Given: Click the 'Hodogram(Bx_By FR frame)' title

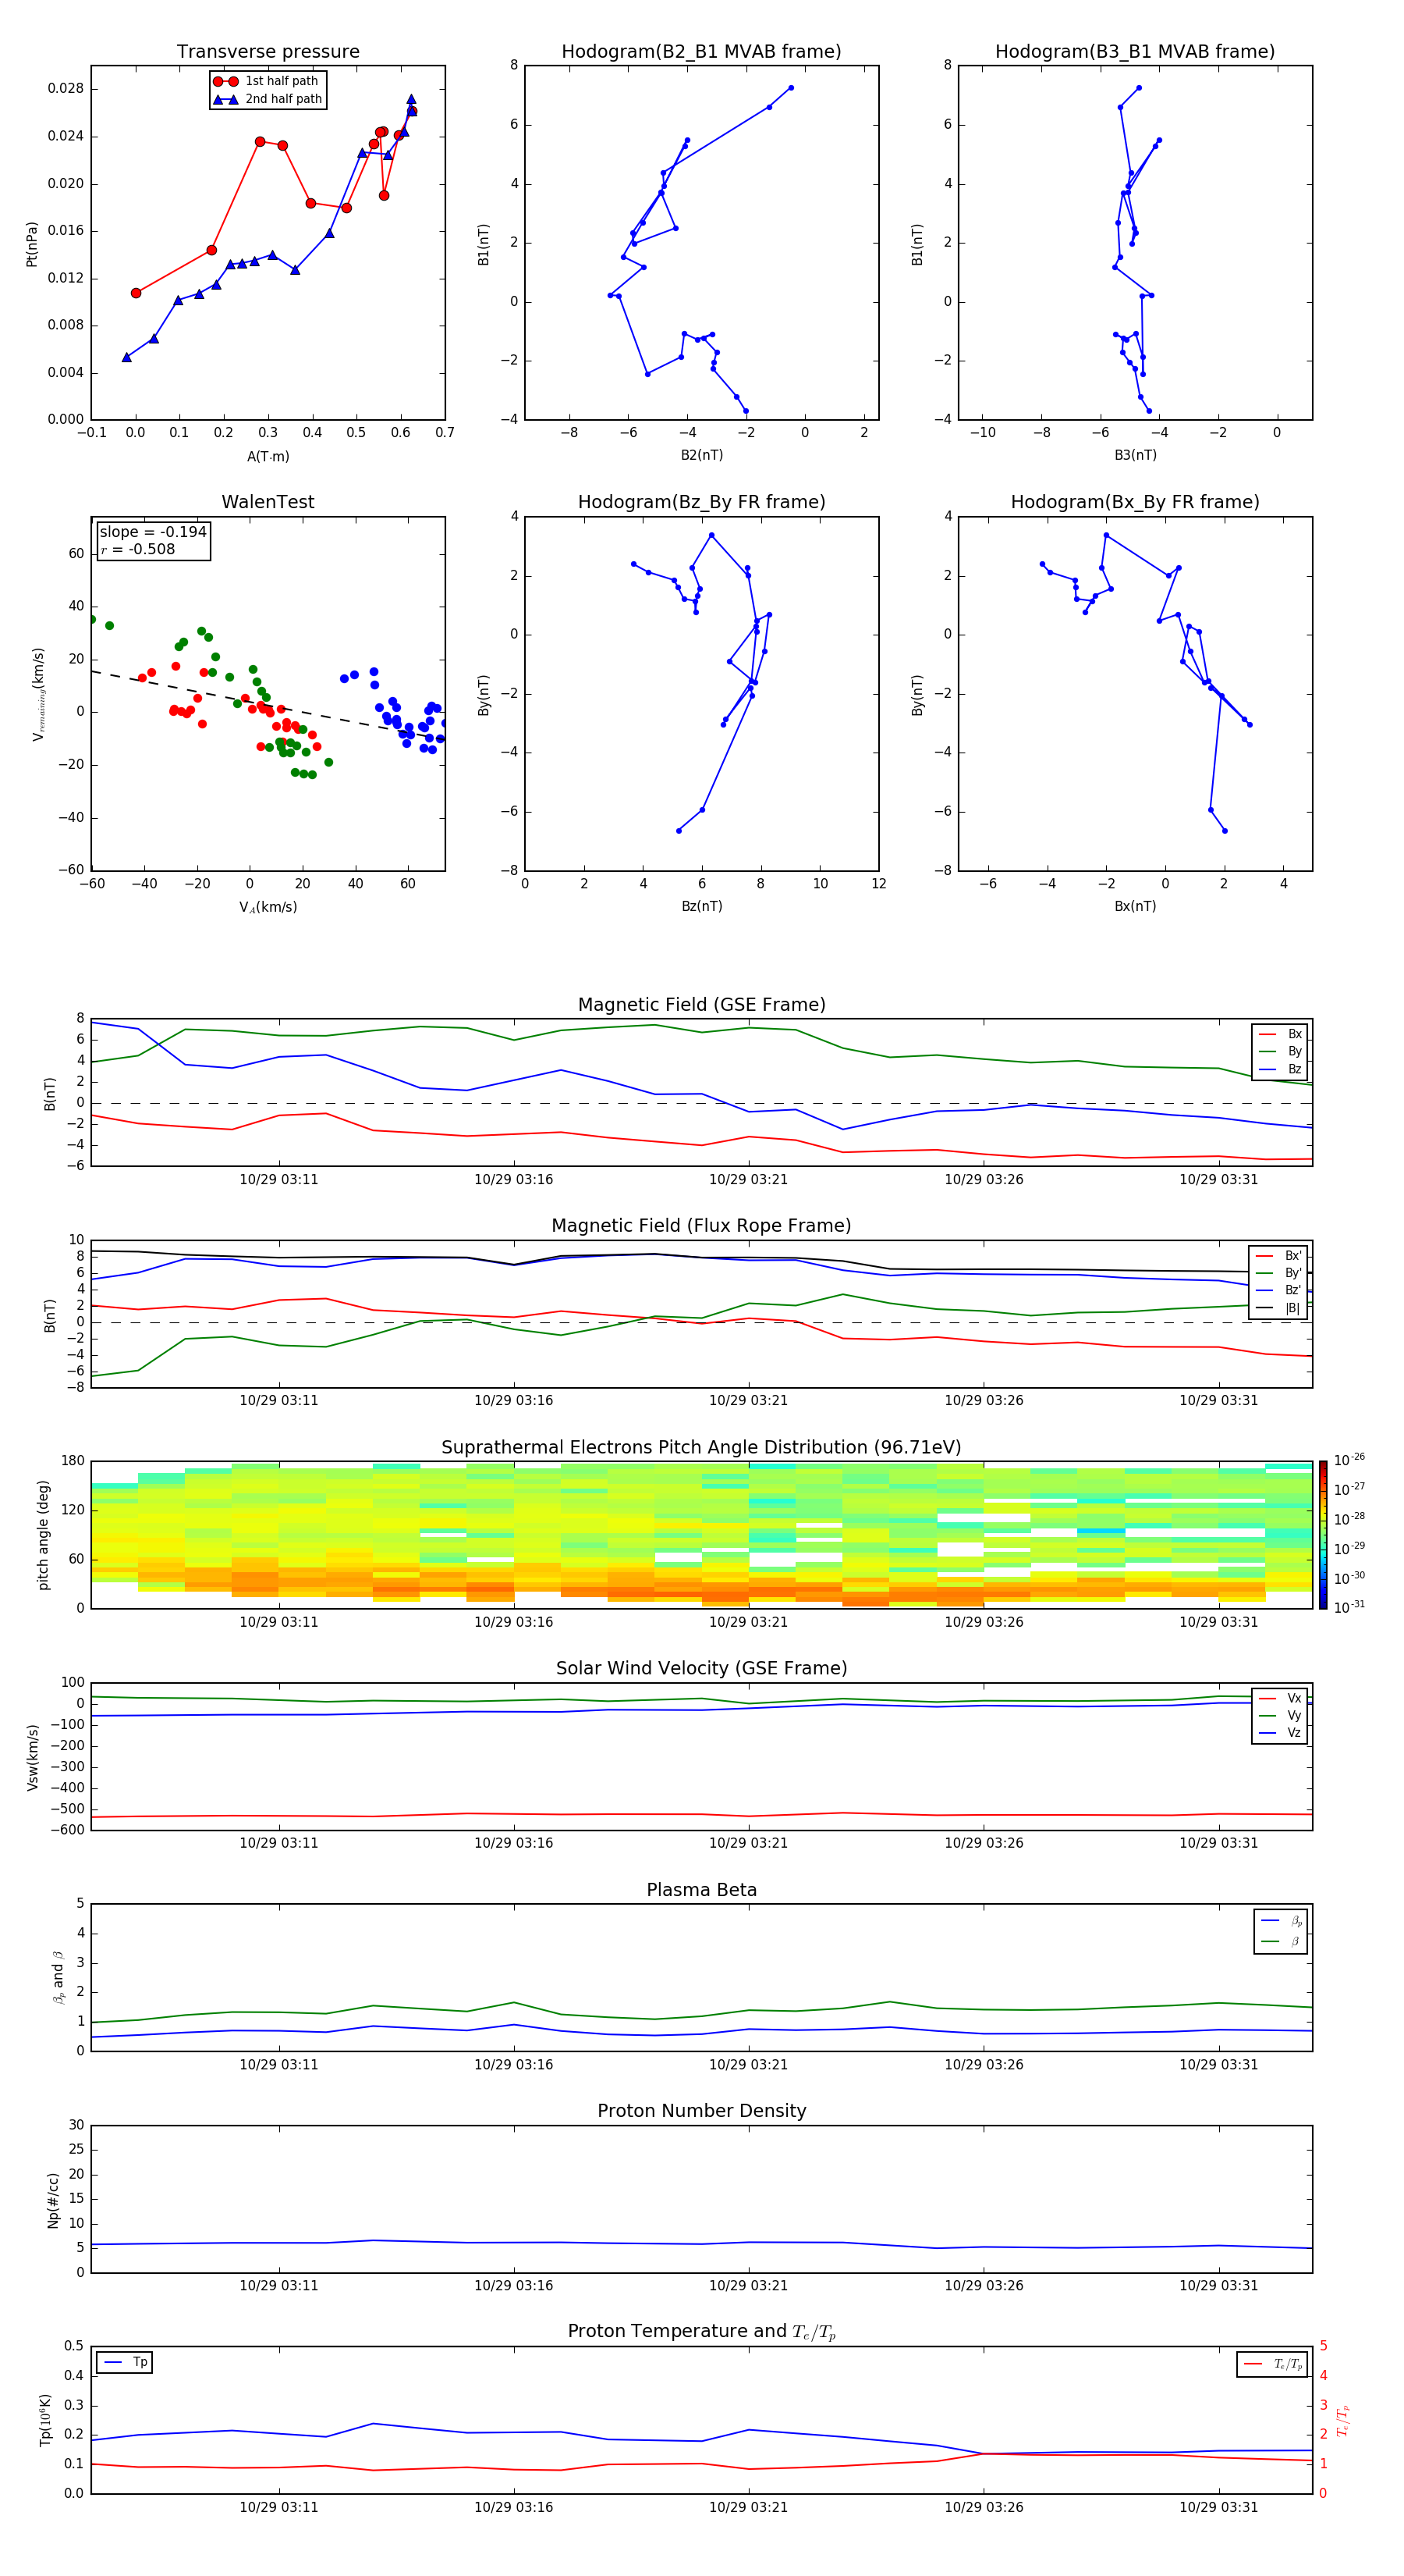Looking at the screenshot, I should (1135, 502).
